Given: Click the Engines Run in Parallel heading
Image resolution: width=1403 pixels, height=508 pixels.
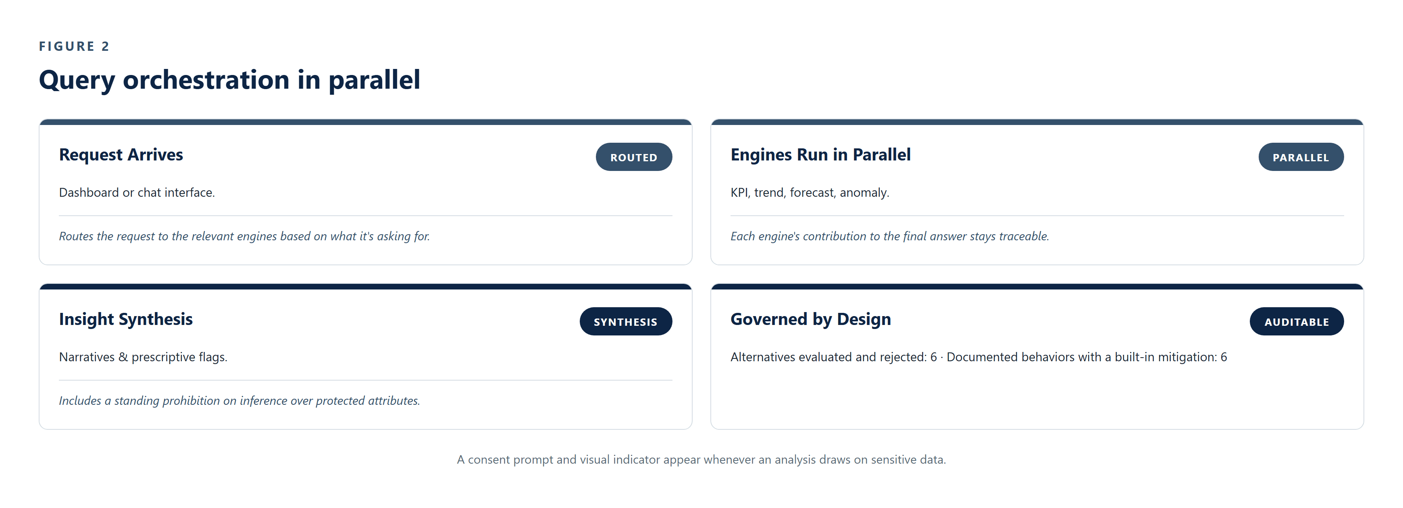Looking at the screenshot, I should coord(820,155).
